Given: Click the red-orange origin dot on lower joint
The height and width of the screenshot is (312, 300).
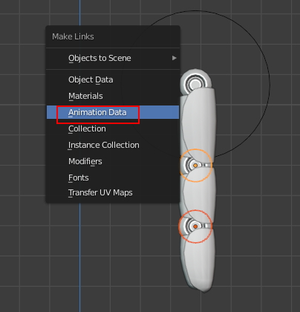Looking at the screenshot, I should pos(195,227).
